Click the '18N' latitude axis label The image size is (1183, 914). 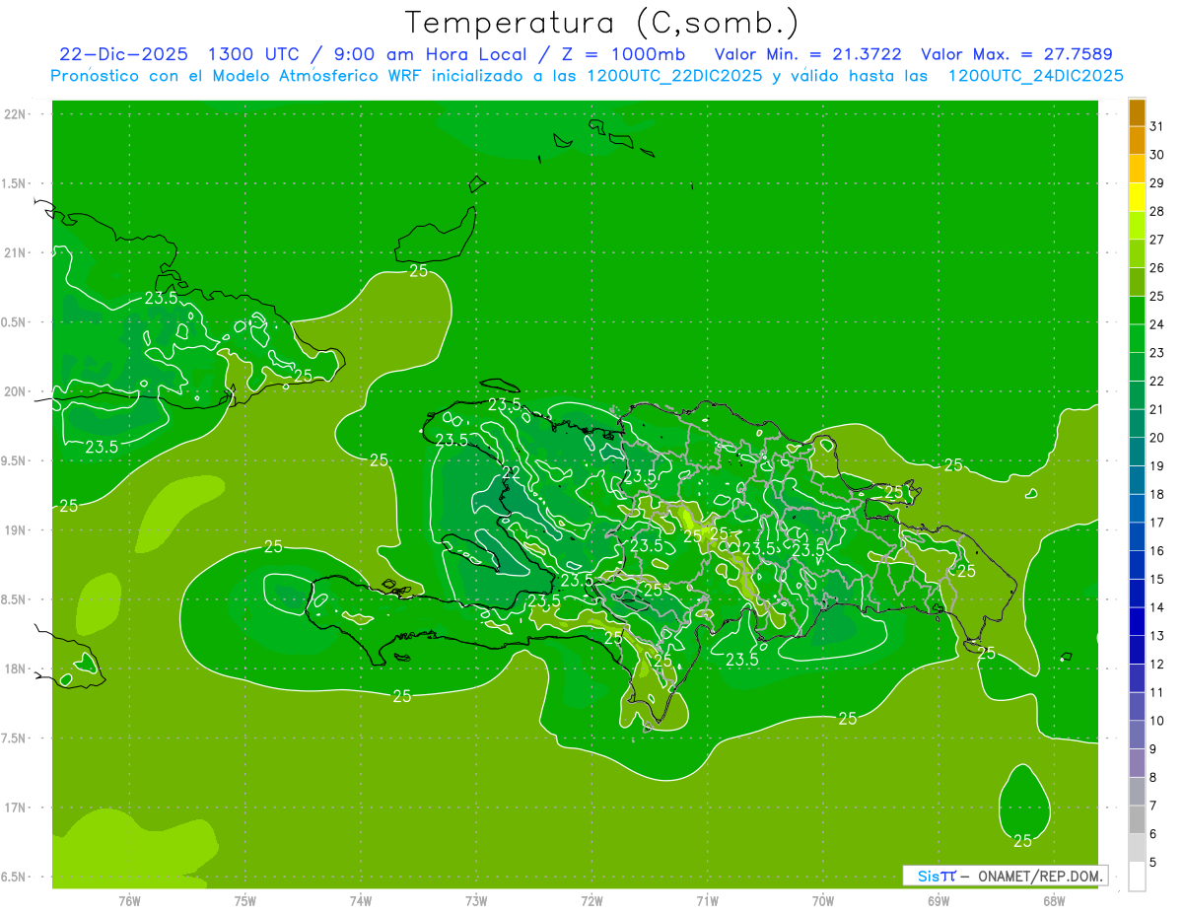click(14, 668)
